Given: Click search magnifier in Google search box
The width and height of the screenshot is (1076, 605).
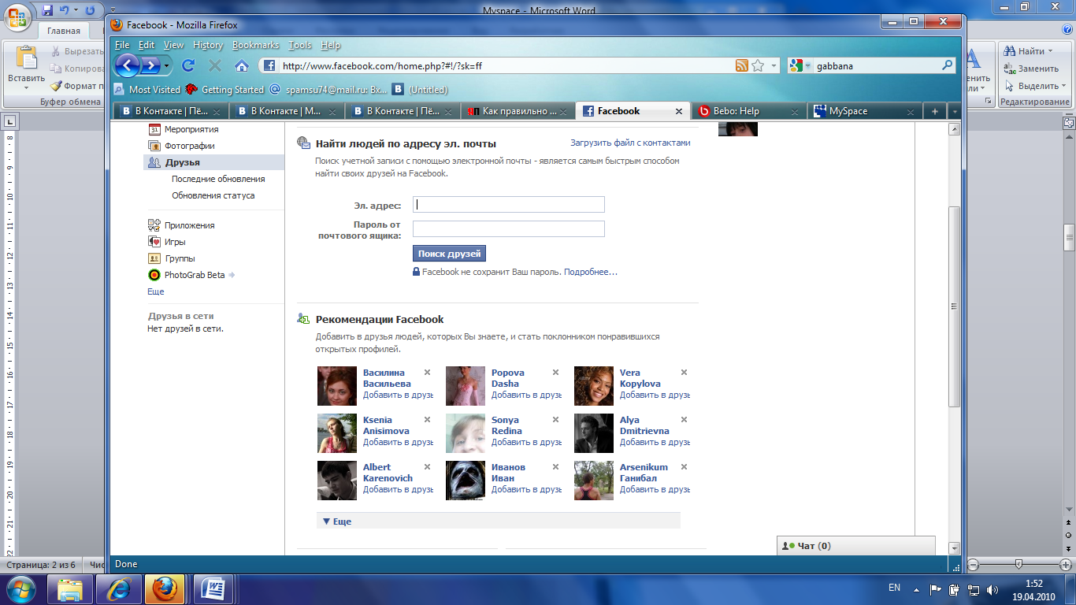Looking at the screenshot, I should pos(948,66).
